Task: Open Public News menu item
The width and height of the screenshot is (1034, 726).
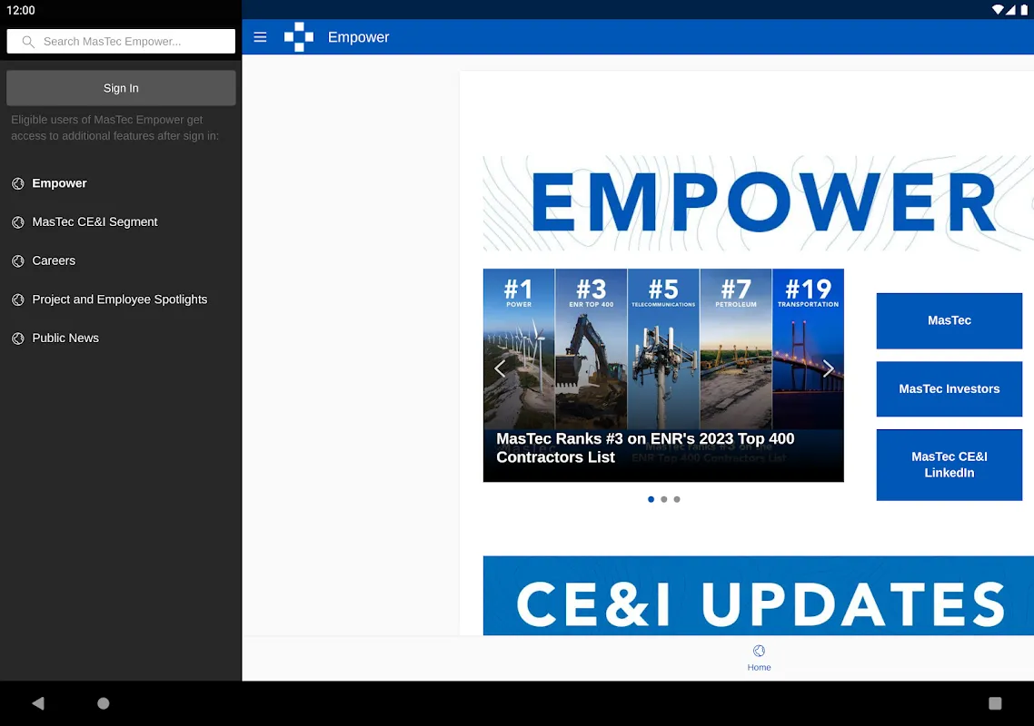Action: tap(121, 338)
